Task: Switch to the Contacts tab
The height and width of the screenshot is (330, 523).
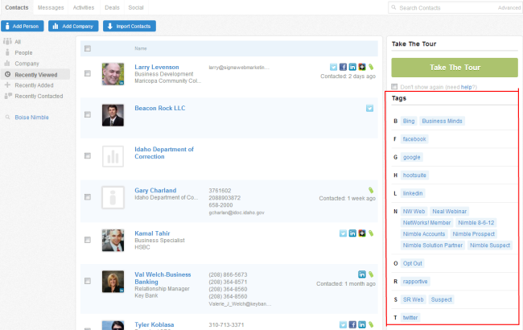Action: click(x=17, y=7)
